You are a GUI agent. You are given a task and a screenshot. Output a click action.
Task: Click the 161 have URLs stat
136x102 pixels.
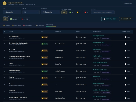click(16, 25)
